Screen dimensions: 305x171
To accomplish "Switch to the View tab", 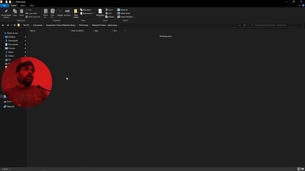I will (31, 6).
